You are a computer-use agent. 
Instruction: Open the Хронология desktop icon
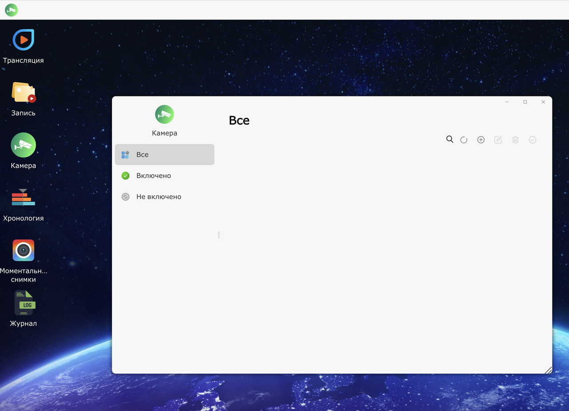point(23,197)
